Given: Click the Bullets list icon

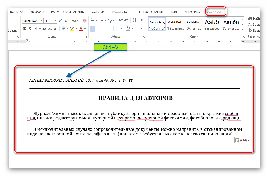Looking at the screenshot, I should pos(93,21).
